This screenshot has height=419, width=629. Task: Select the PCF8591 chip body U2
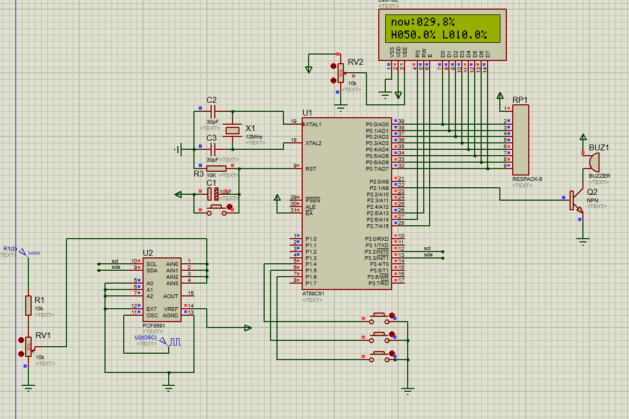(x=162, y=289)
